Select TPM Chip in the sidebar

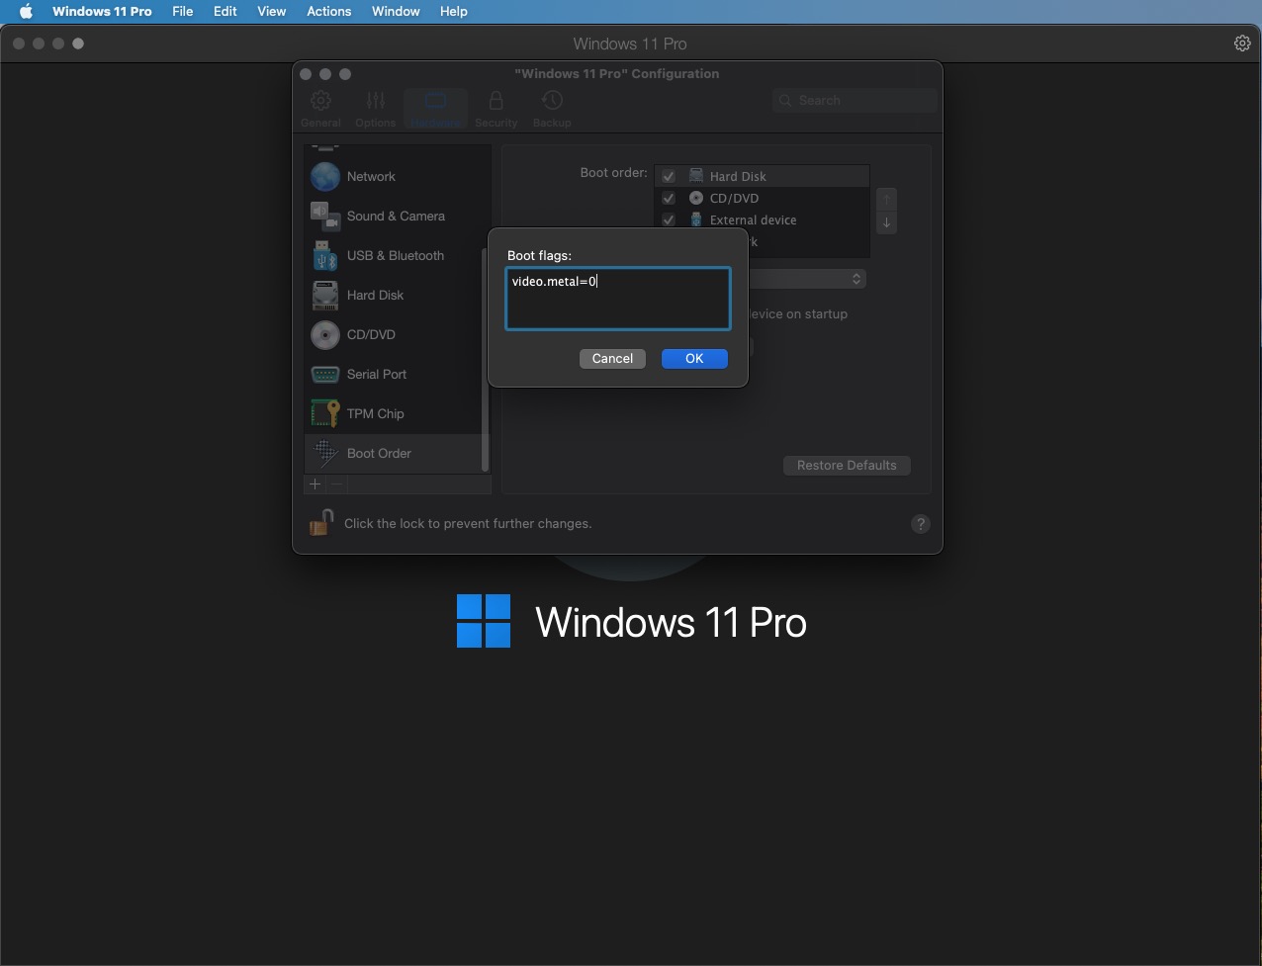click(x=397, y=413)
